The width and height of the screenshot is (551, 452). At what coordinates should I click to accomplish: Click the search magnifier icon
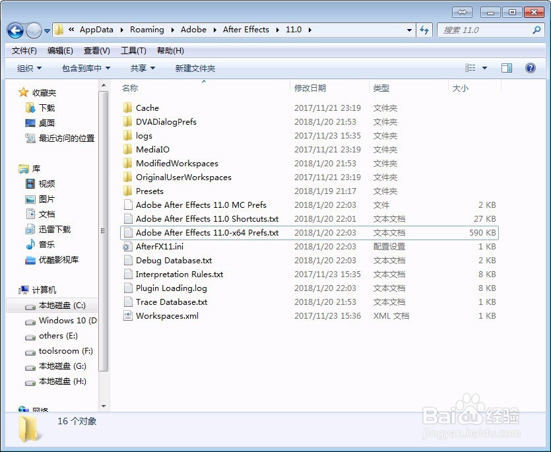(536, 30)
